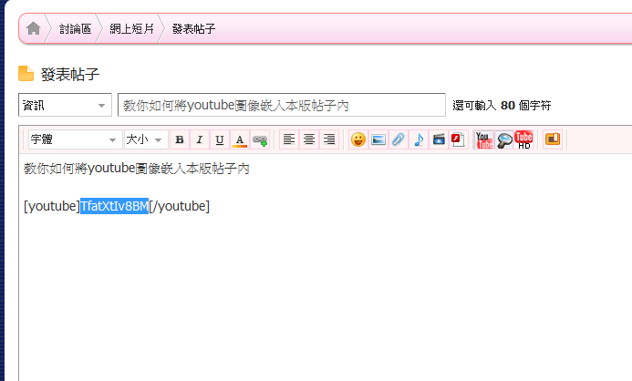The height and width of the screenshot is (381, 632).
Task: Open the 網上短片 breadcrumb link
Action: [x=132, y=28]
